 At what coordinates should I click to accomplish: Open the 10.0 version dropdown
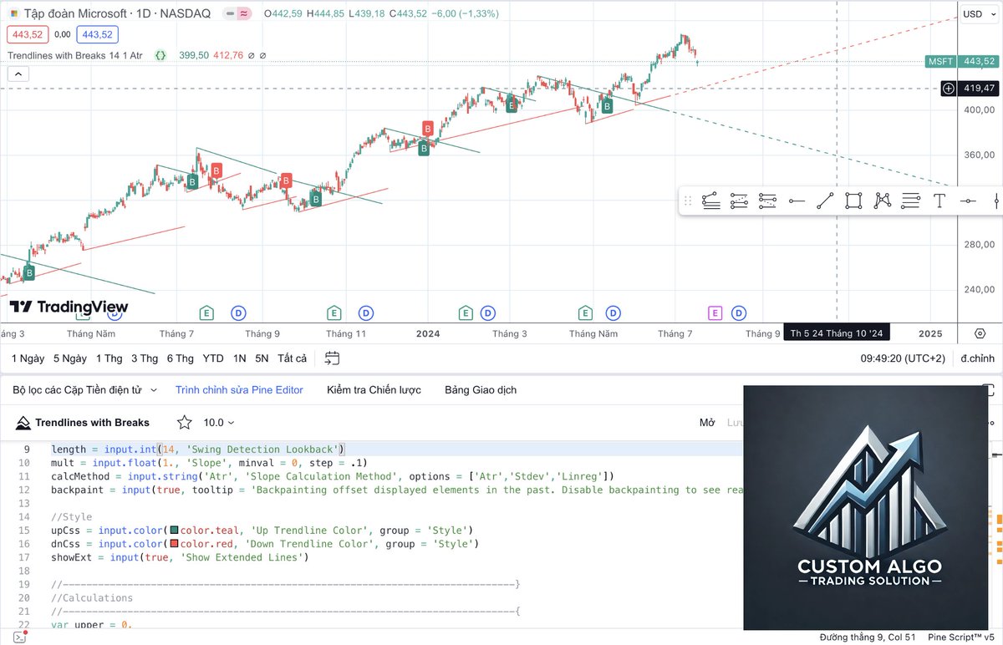220,423
